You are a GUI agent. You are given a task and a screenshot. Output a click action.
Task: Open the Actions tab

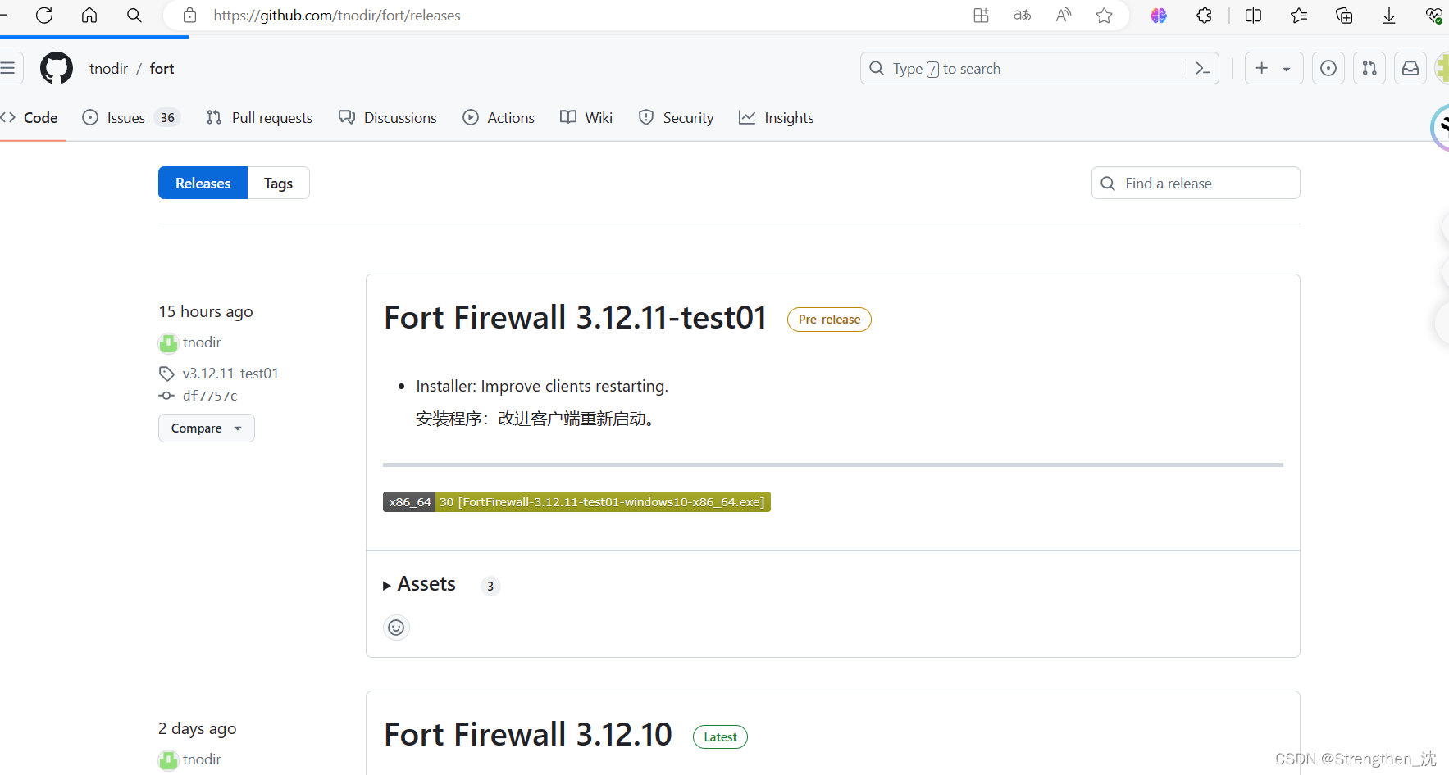coord(499,118)
